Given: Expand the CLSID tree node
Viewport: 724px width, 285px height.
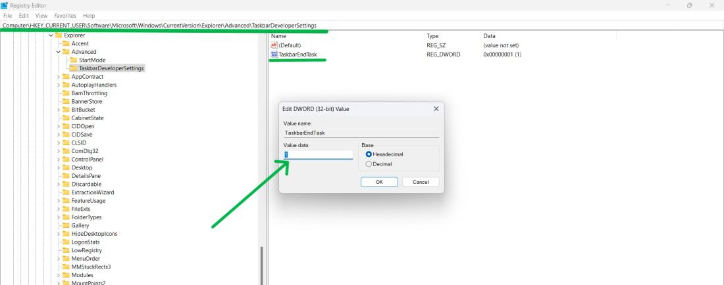Looking at the screenshot, I should [59, 142].
